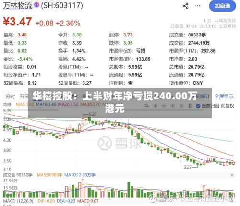Click the 换手 1.34% value
Screen dimensions: 240x206
click(x=79, y=51)
